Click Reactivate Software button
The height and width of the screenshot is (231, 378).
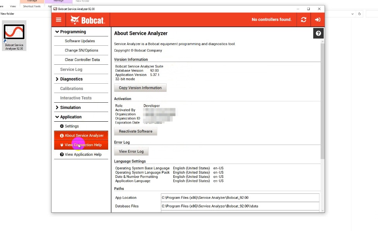point(135,131)
